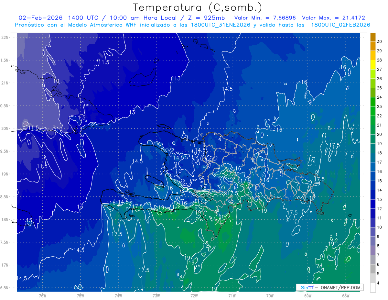
Task: Click the legend scale value "28"
Action: pos(380,60)
